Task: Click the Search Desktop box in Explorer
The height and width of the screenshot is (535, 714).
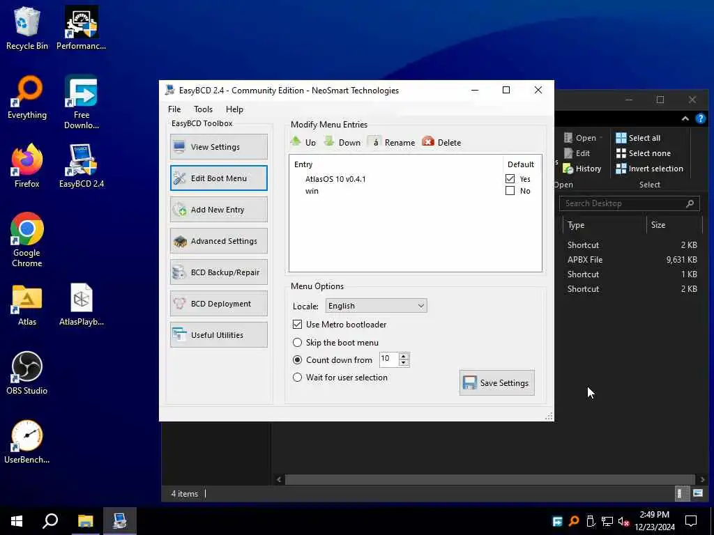Action: (629, 203)
